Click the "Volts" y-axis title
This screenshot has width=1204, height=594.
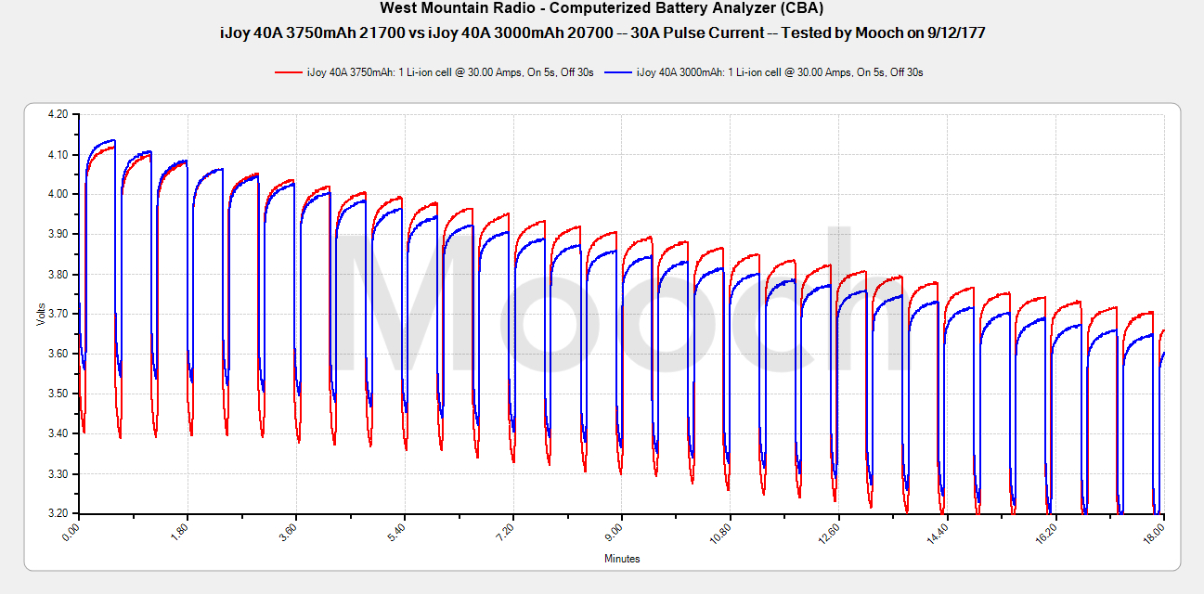[40, 314]
